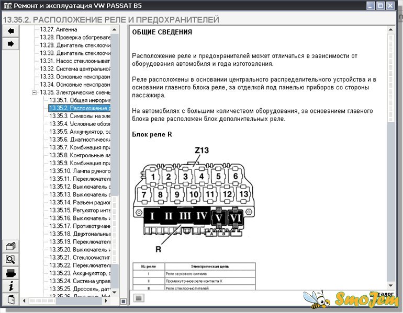
Task: Click the content pane vertical scrollbar thumb
Action: coord(390,77)
